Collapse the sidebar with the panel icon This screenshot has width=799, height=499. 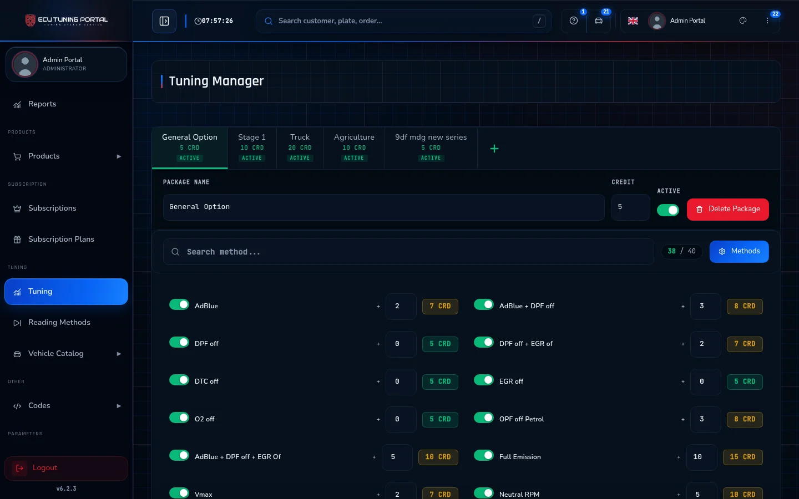point(164,21)
